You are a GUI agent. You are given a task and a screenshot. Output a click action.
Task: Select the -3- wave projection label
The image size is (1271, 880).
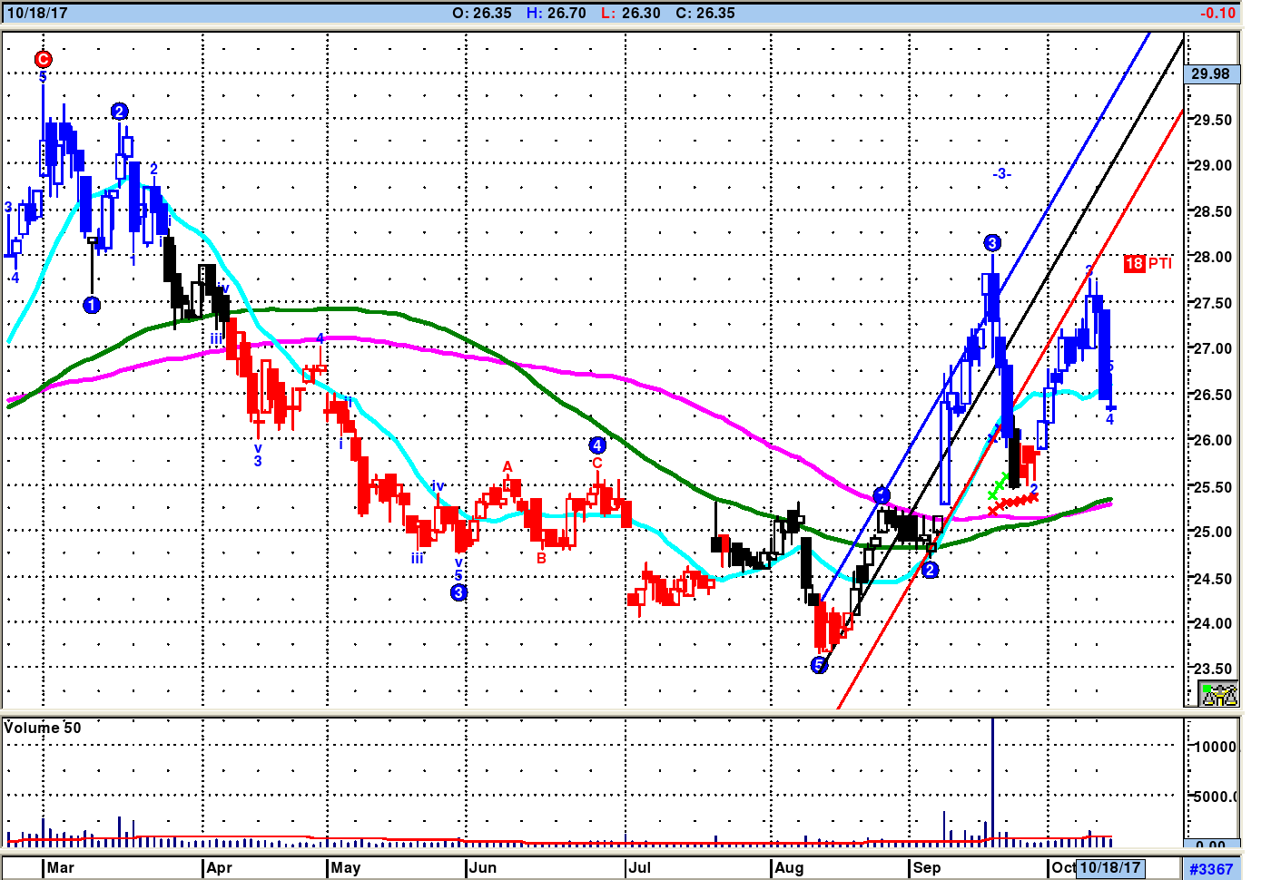coord(1000,173)
